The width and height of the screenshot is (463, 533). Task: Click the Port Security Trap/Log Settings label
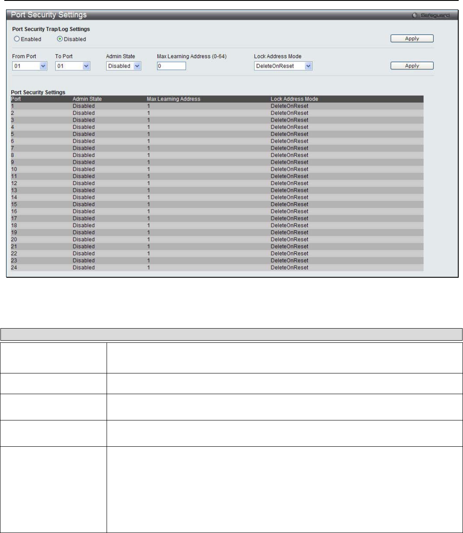(51, 29)
